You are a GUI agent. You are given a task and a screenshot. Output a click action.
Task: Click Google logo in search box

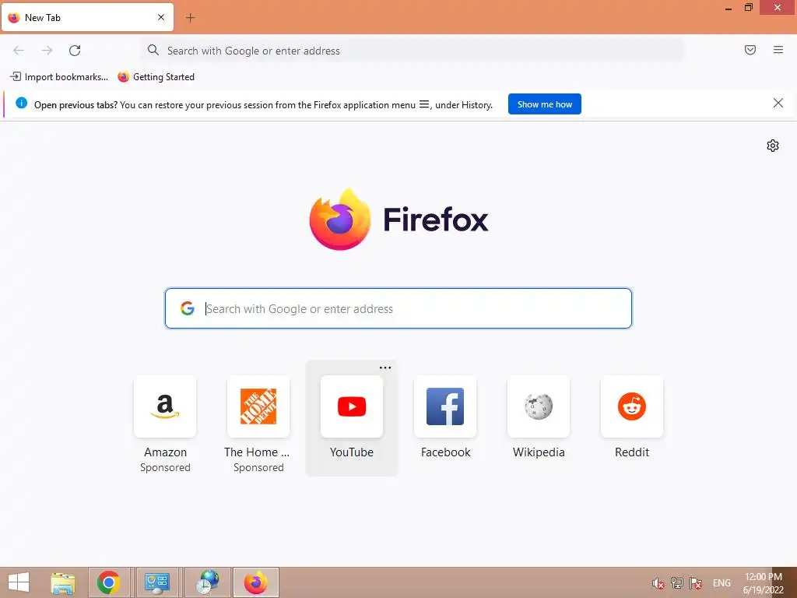click(188, 308)
